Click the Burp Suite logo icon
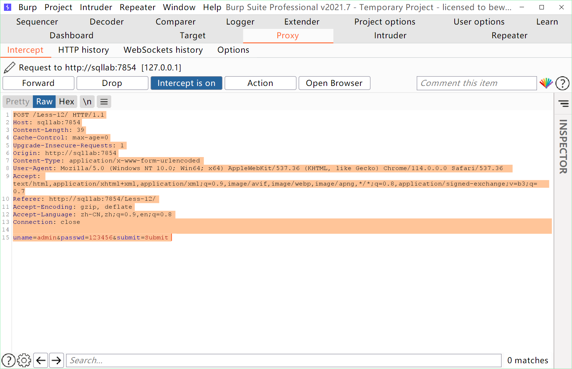Image resolution: width=572 pixels, height=369 pixels. tap(8, 7)
